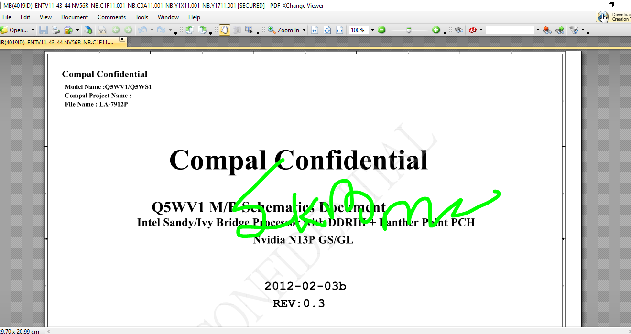
Task: Go to next view with green forward arrow
Action: pyautogui.click(x=128, y=30)
